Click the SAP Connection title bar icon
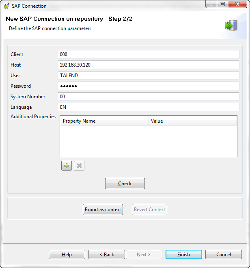This screenshot has width=250, height=268. (x=6, y=6)
